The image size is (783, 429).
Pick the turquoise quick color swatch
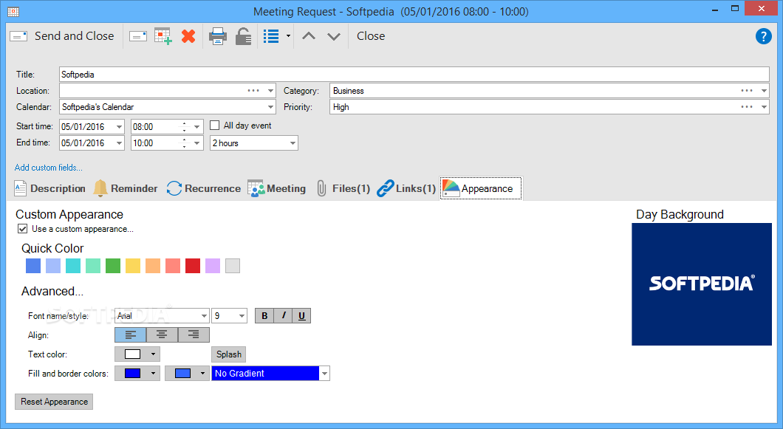coord(73,266)
